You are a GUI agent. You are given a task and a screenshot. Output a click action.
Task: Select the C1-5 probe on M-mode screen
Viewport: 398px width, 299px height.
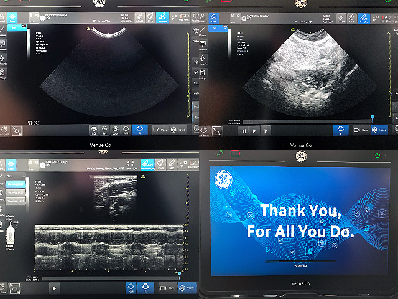pos(161,164)
